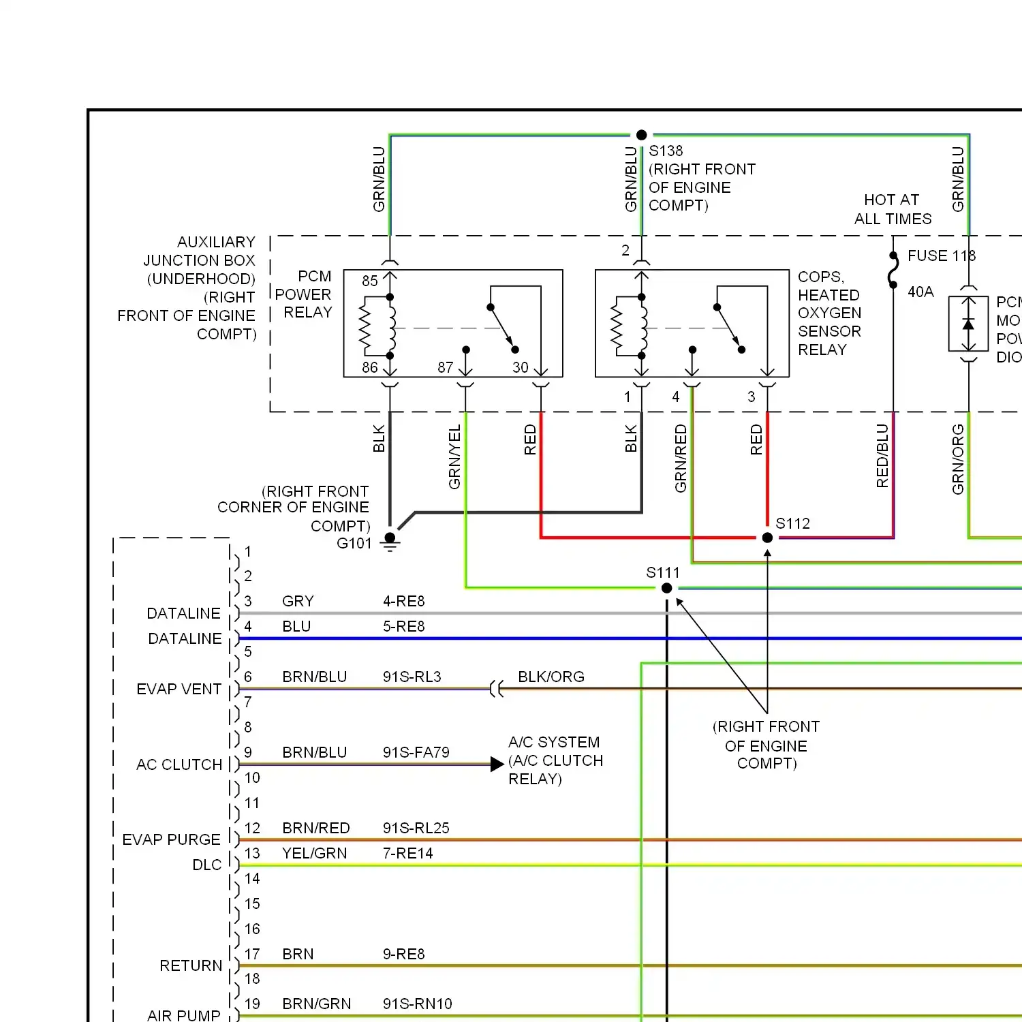Image resolution: width=1022 pixels, height=1022 pixels.
Task: Click the PCM power diode symbol
Action: (x=968, y=324)
